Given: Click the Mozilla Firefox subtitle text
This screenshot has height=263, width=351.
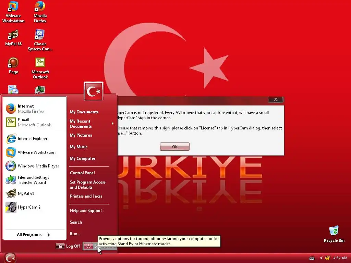Looking at the screenshot, I should 31,111.
